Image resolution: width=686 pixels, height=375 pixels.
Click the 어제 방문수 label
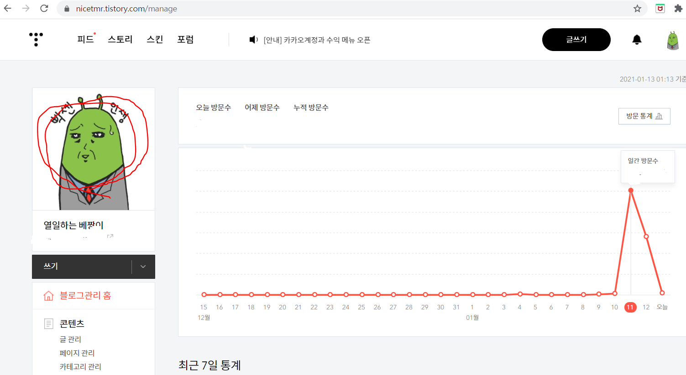tap(262, 108)
